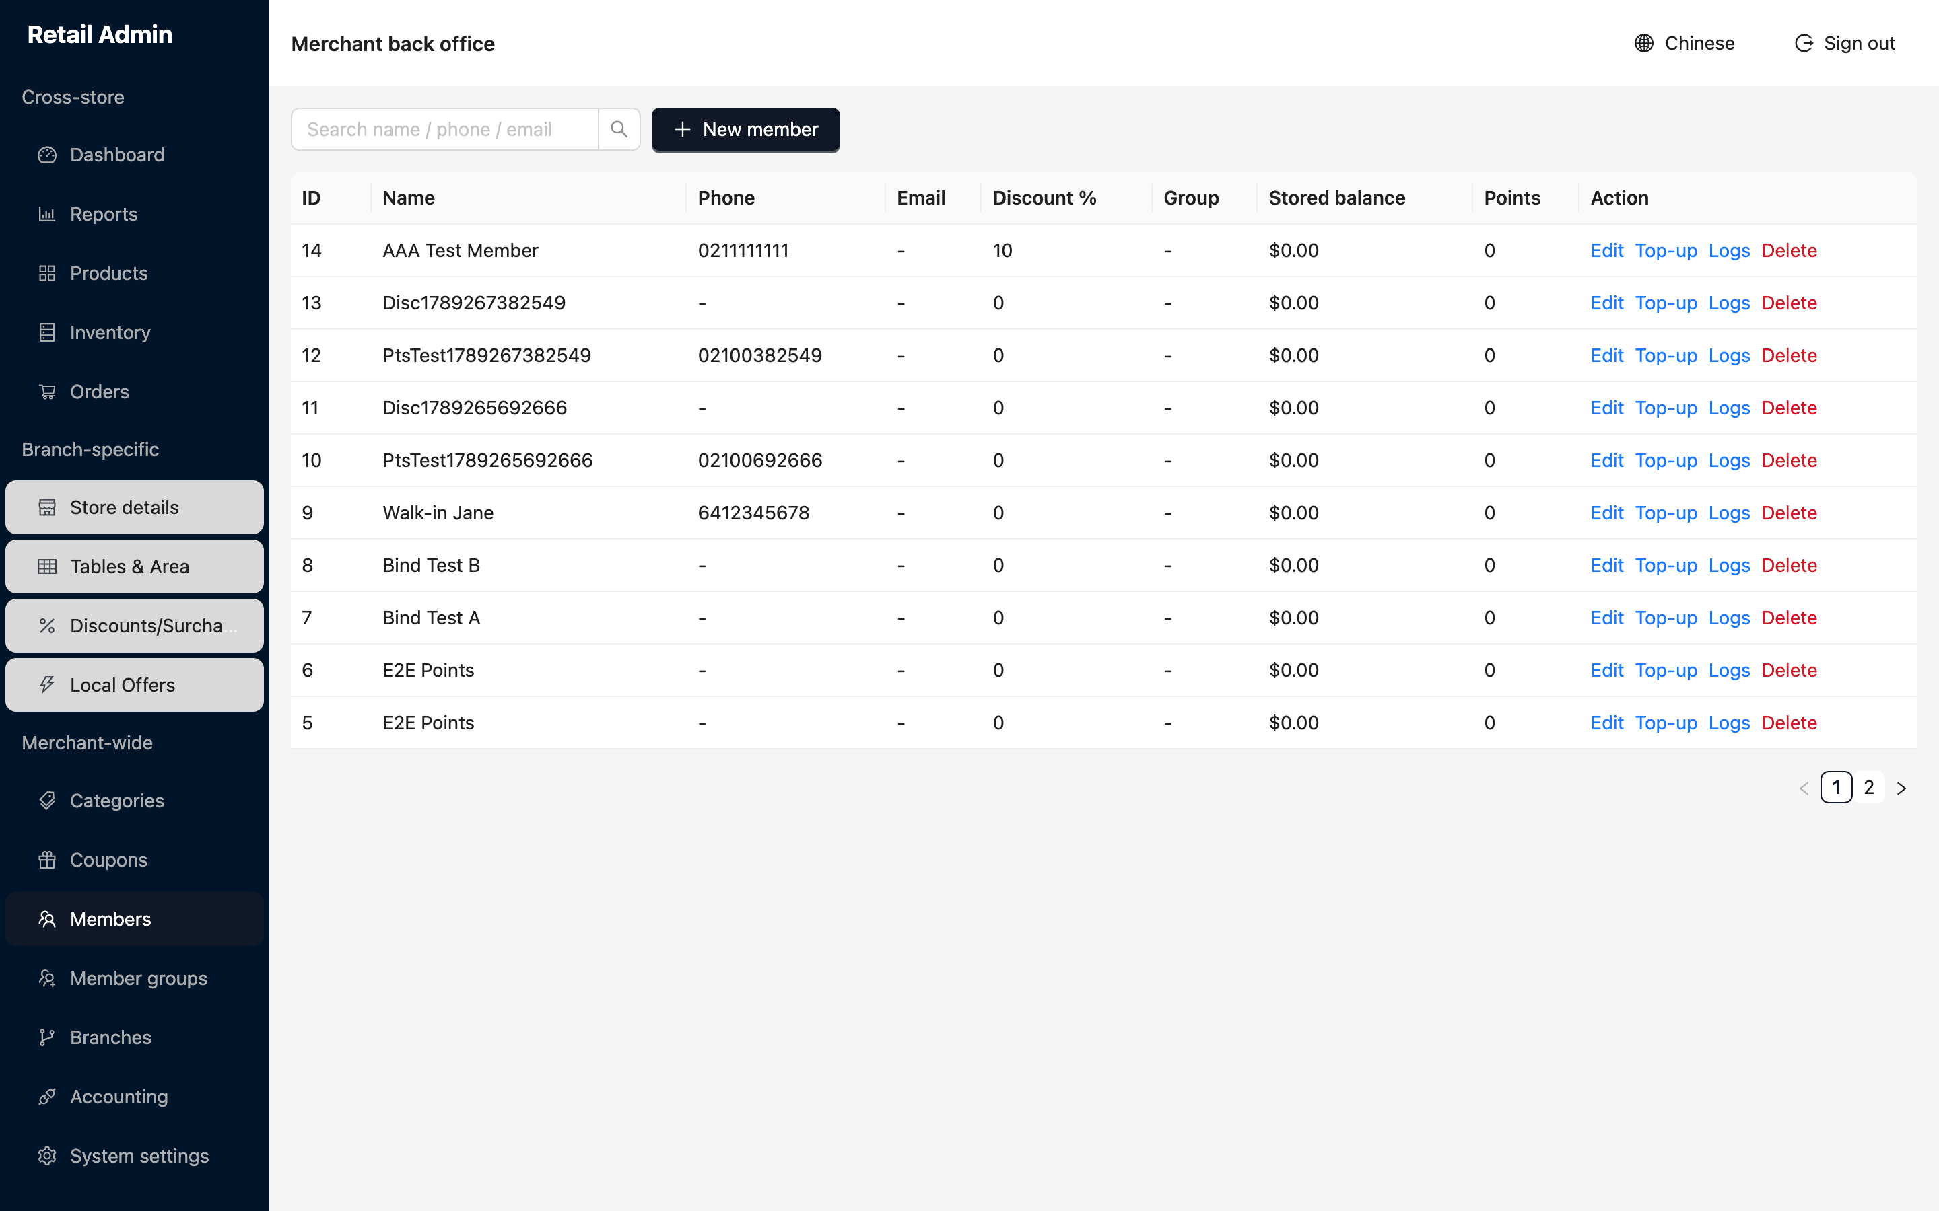Image resolution: width=1939 pixels, height=1211 pixels.
Task: Top-up Walk-in Jane's balance
Action: pos(1666,513)
